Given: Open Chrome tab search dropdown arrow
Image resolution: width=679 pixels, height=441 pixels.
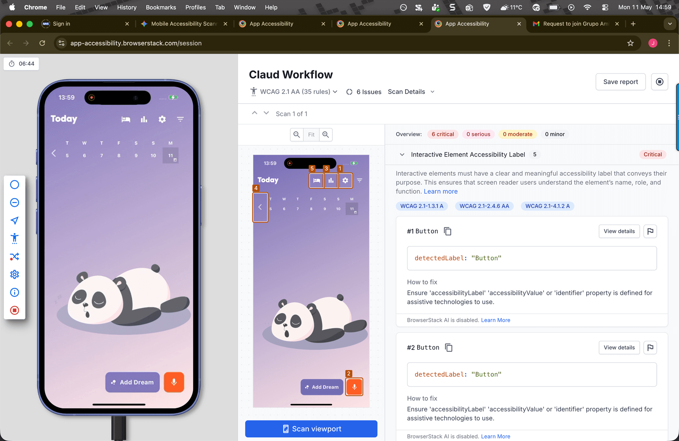Looking at the screenshot, I should pyautogui.click(x=670, y=24).
